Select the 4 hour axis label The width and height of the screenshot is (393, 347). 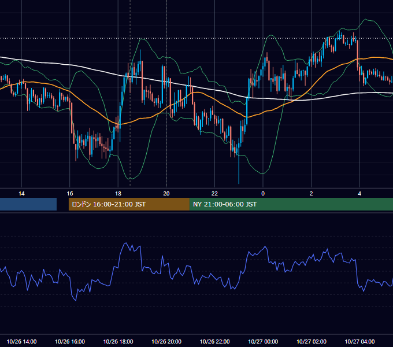[359, 194]
